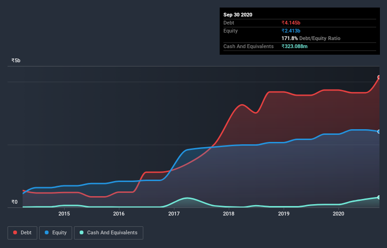Click Cash And Equivalents label in tooltip

click(248, 46)
